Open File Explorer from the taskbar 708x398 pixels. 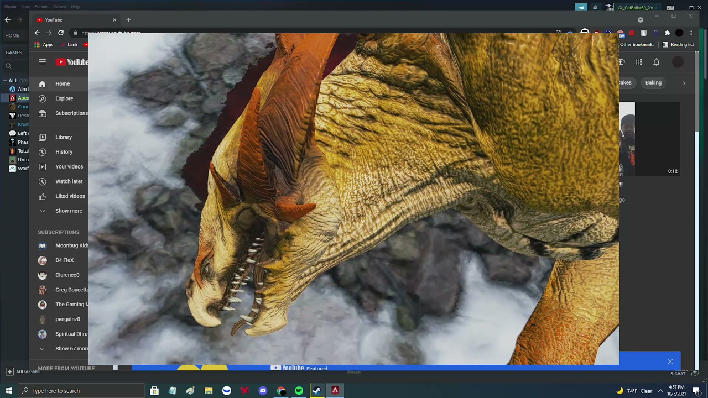pyautogui.click(x=209, y=391)
